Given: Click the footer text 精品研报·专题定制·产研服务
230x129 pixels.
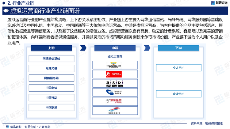Looking at the screenshot, I should (30, 127).
